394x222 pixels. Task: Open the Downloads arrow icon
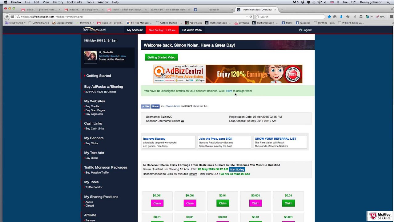tap(341, 17)
